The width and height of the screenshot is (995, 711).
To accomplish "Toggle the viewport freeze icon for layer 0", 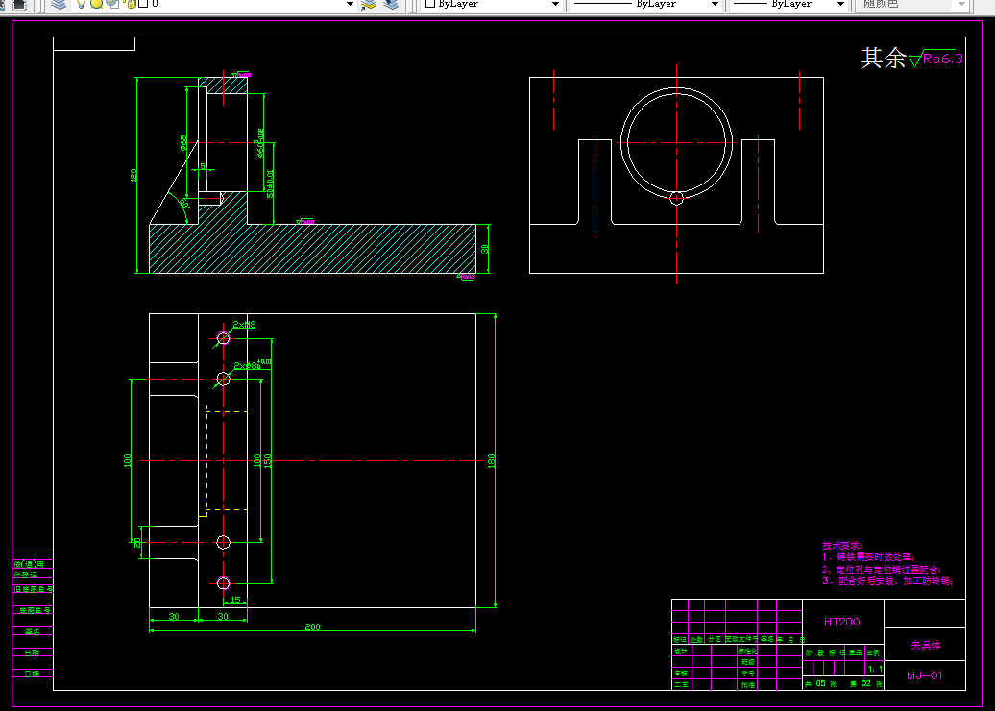I will point(113,4).
